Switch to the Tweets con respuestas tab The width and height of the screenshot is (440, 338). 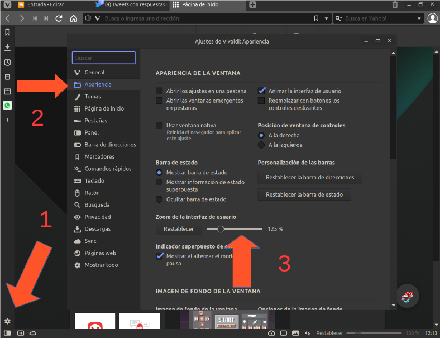pyautogui.click(x=131, y=4)
